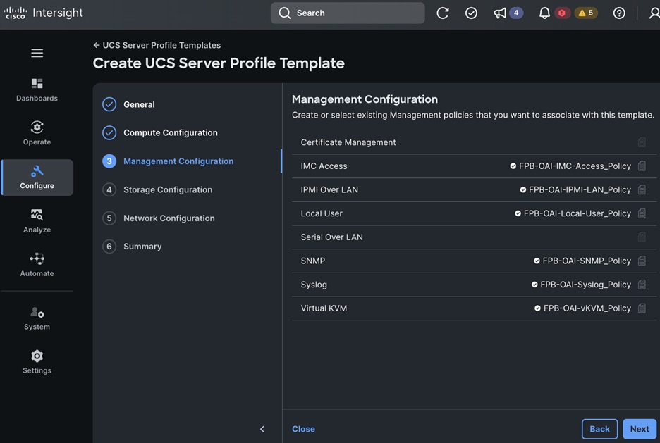The width and height of the screenshot is (660, 443).
Task: Open the help question mark icon
Action: coord(619,13)
